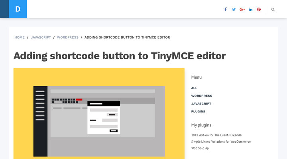Image resolution: width=287 pixels, height=159 pixels.
Task: Click the article title heading
Action: [x=120, y=56]
